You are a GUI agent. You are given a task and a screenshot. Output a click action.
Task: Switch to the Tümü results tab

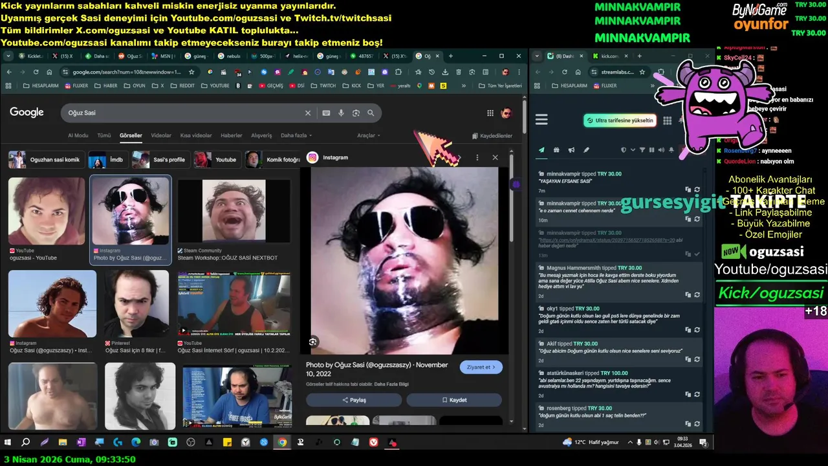pyautogui.click(x=104, y=135)
